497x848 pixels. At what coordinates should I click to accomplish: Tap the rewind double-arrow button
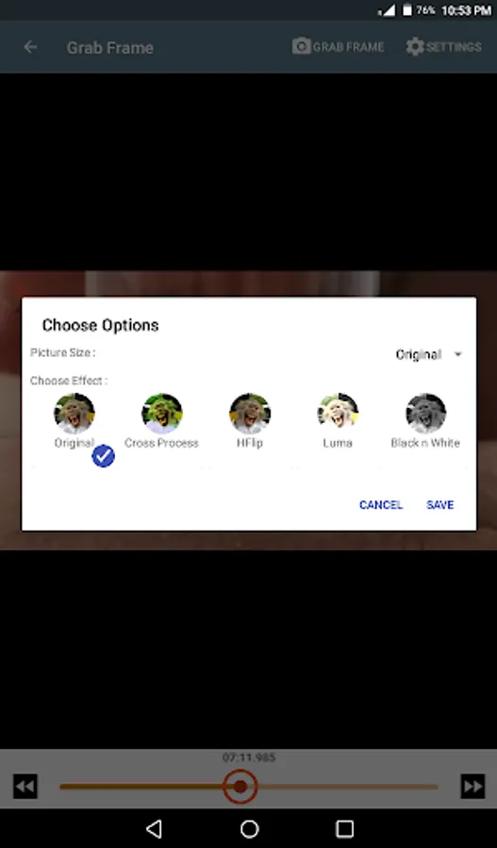(x=25, y=787)
